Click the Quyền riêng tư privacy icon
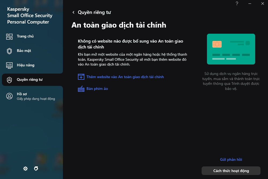268x179 pixels. click(9, 80)
